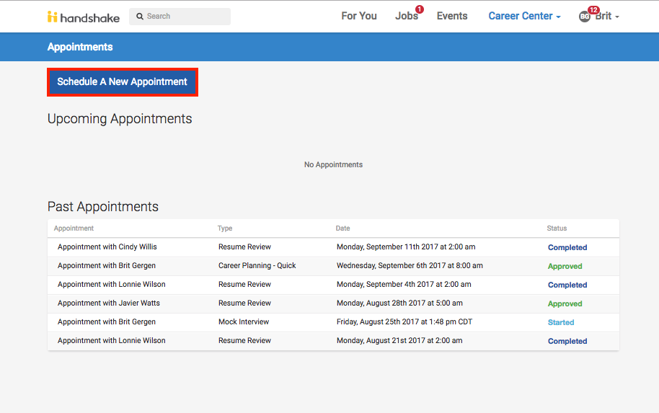Navigate to Events

coord(452,16)
